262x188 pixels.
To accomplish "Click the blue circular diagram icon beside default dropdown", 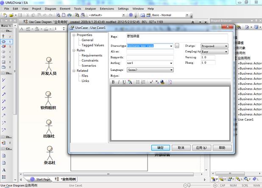I will (131, 15).
